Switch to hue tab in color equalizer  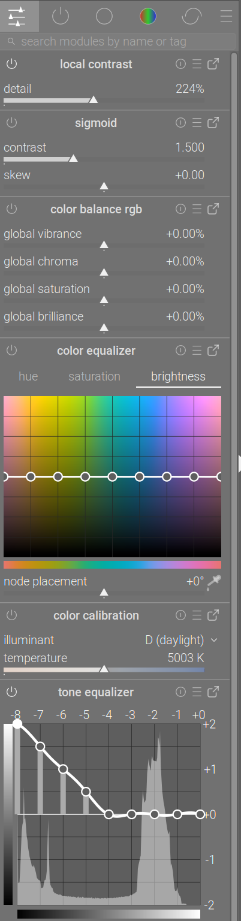point(28,376)
